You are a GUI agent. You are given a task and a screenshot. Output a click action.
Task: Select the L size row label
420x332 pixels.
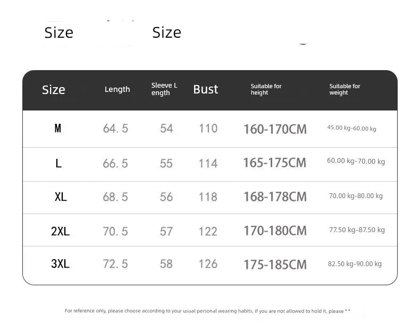(x=58, y=163)
